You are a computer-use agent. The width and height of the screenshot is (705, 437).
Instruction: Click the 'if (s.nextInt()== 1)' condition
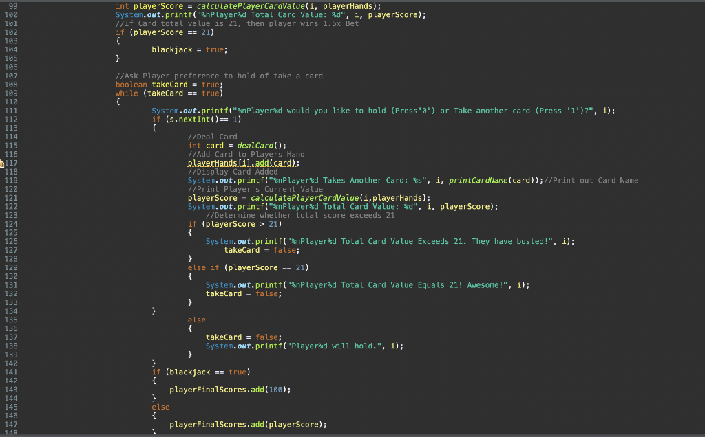point(196,120)
